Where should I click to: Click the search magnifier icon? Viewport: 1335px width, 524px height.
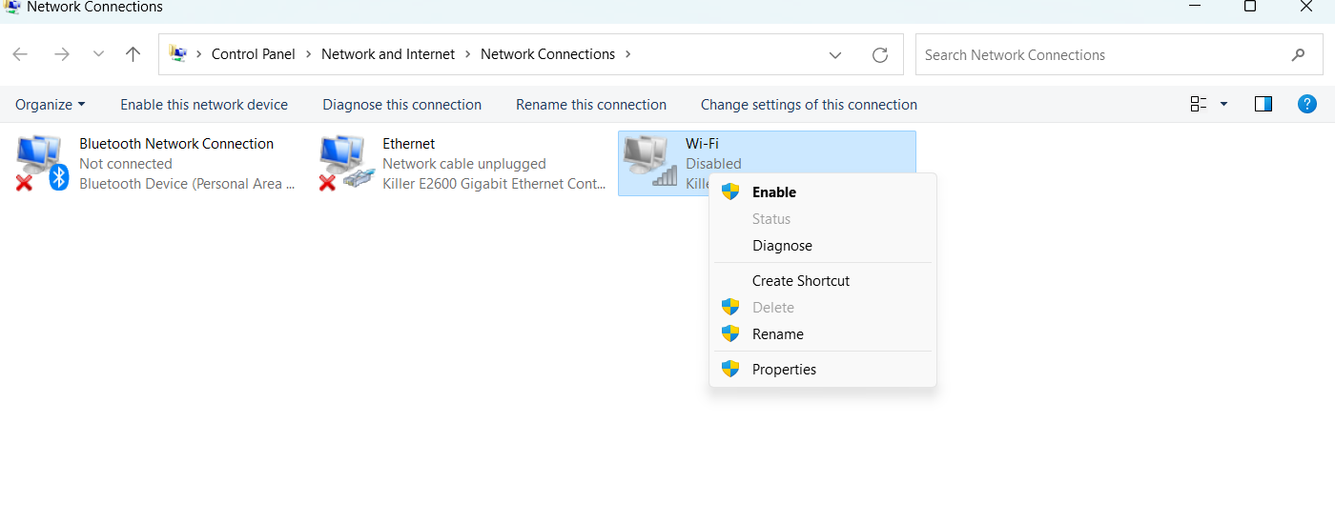(x=1298, y=55)
